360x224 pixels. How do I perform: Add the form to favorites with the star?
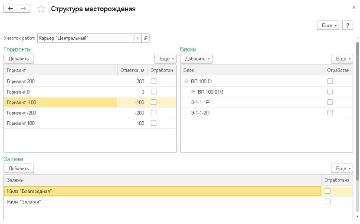coord(41,9)
